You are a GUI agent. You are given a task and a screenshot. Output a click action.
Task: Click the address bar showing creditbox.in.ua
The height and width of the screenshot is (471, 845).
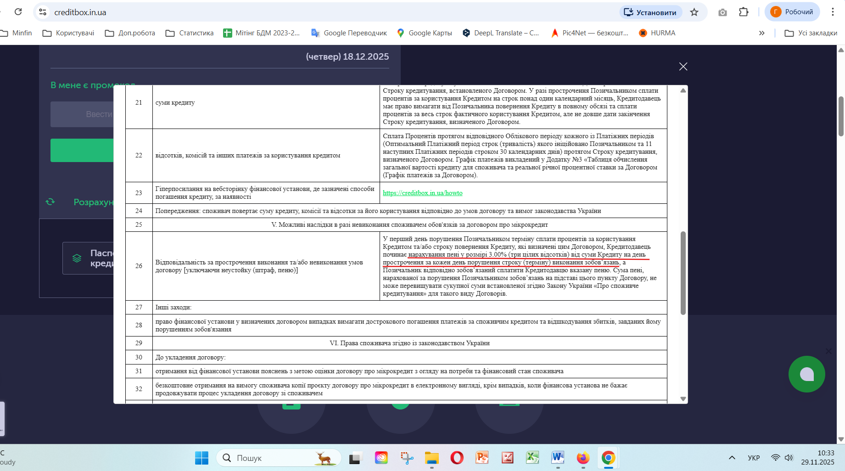(321, 12)
